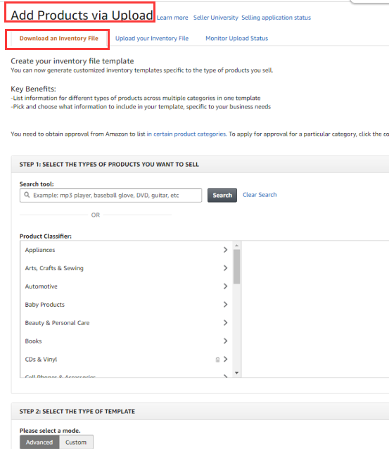The width and height of the screenshot is (389, 449).
Task: Click the Create your inventory file template heading
Action: [x=72, y=61]
